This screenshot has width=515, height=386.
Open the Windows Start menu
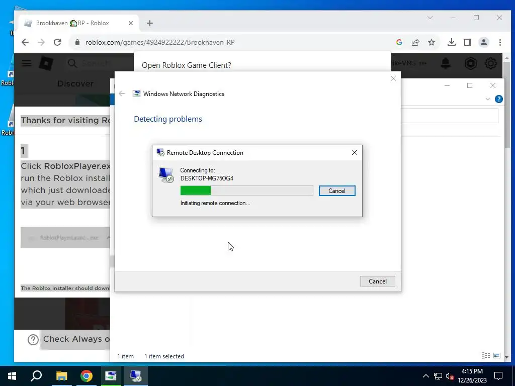click(x=12, y=376)
